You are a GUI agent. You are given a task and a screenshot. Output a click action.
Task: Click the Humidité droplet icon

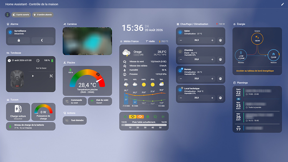124,70
